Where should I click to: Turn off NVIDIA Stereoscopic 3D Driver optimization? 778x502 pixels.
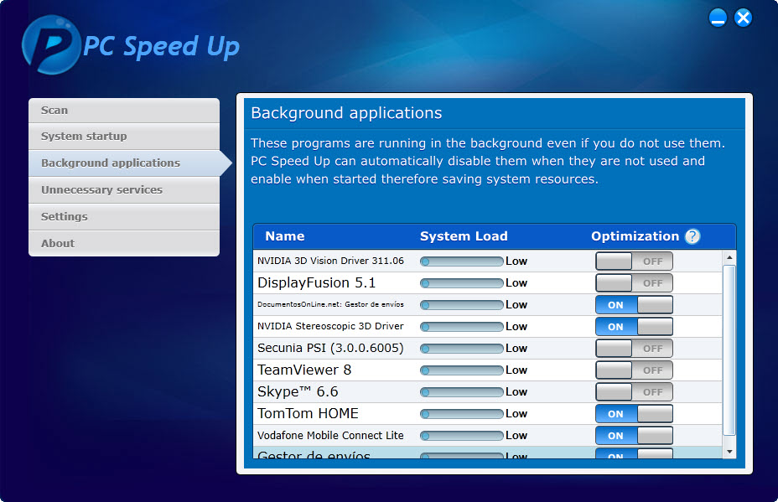pos(634,326)
